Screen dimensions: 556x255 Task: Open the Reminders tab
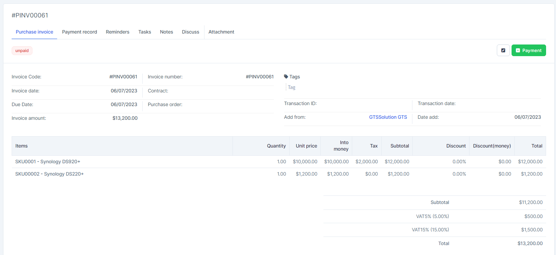pos(118,32)
